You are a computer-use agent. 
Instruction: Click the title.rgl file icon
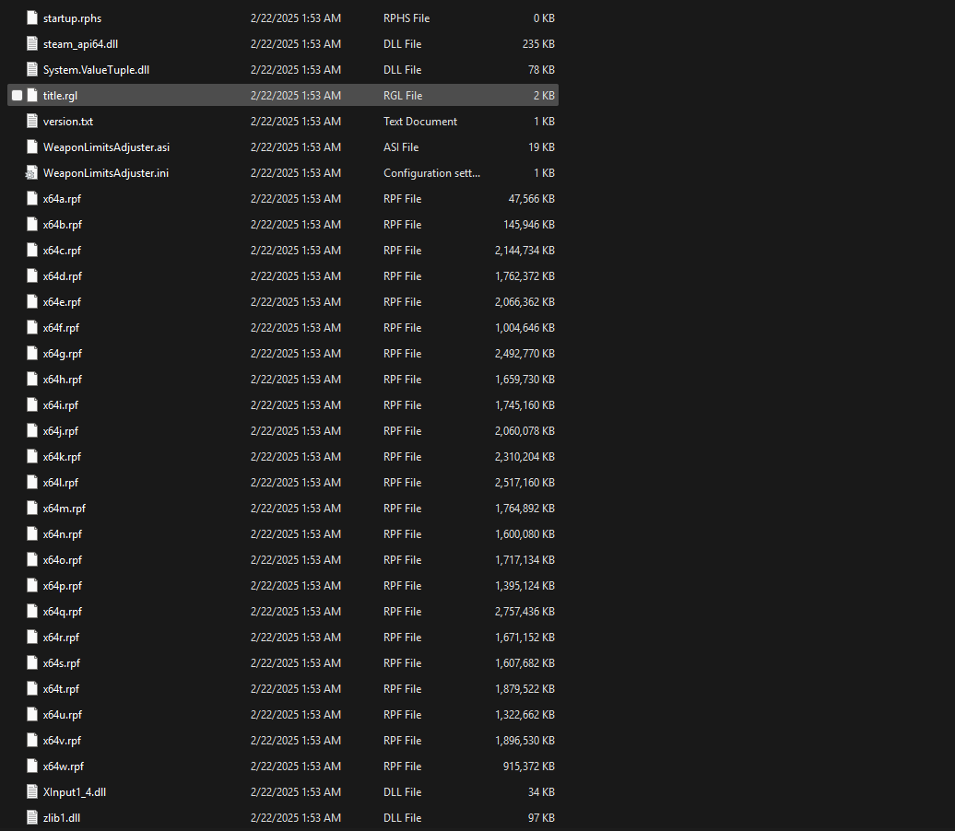point(32,96)
